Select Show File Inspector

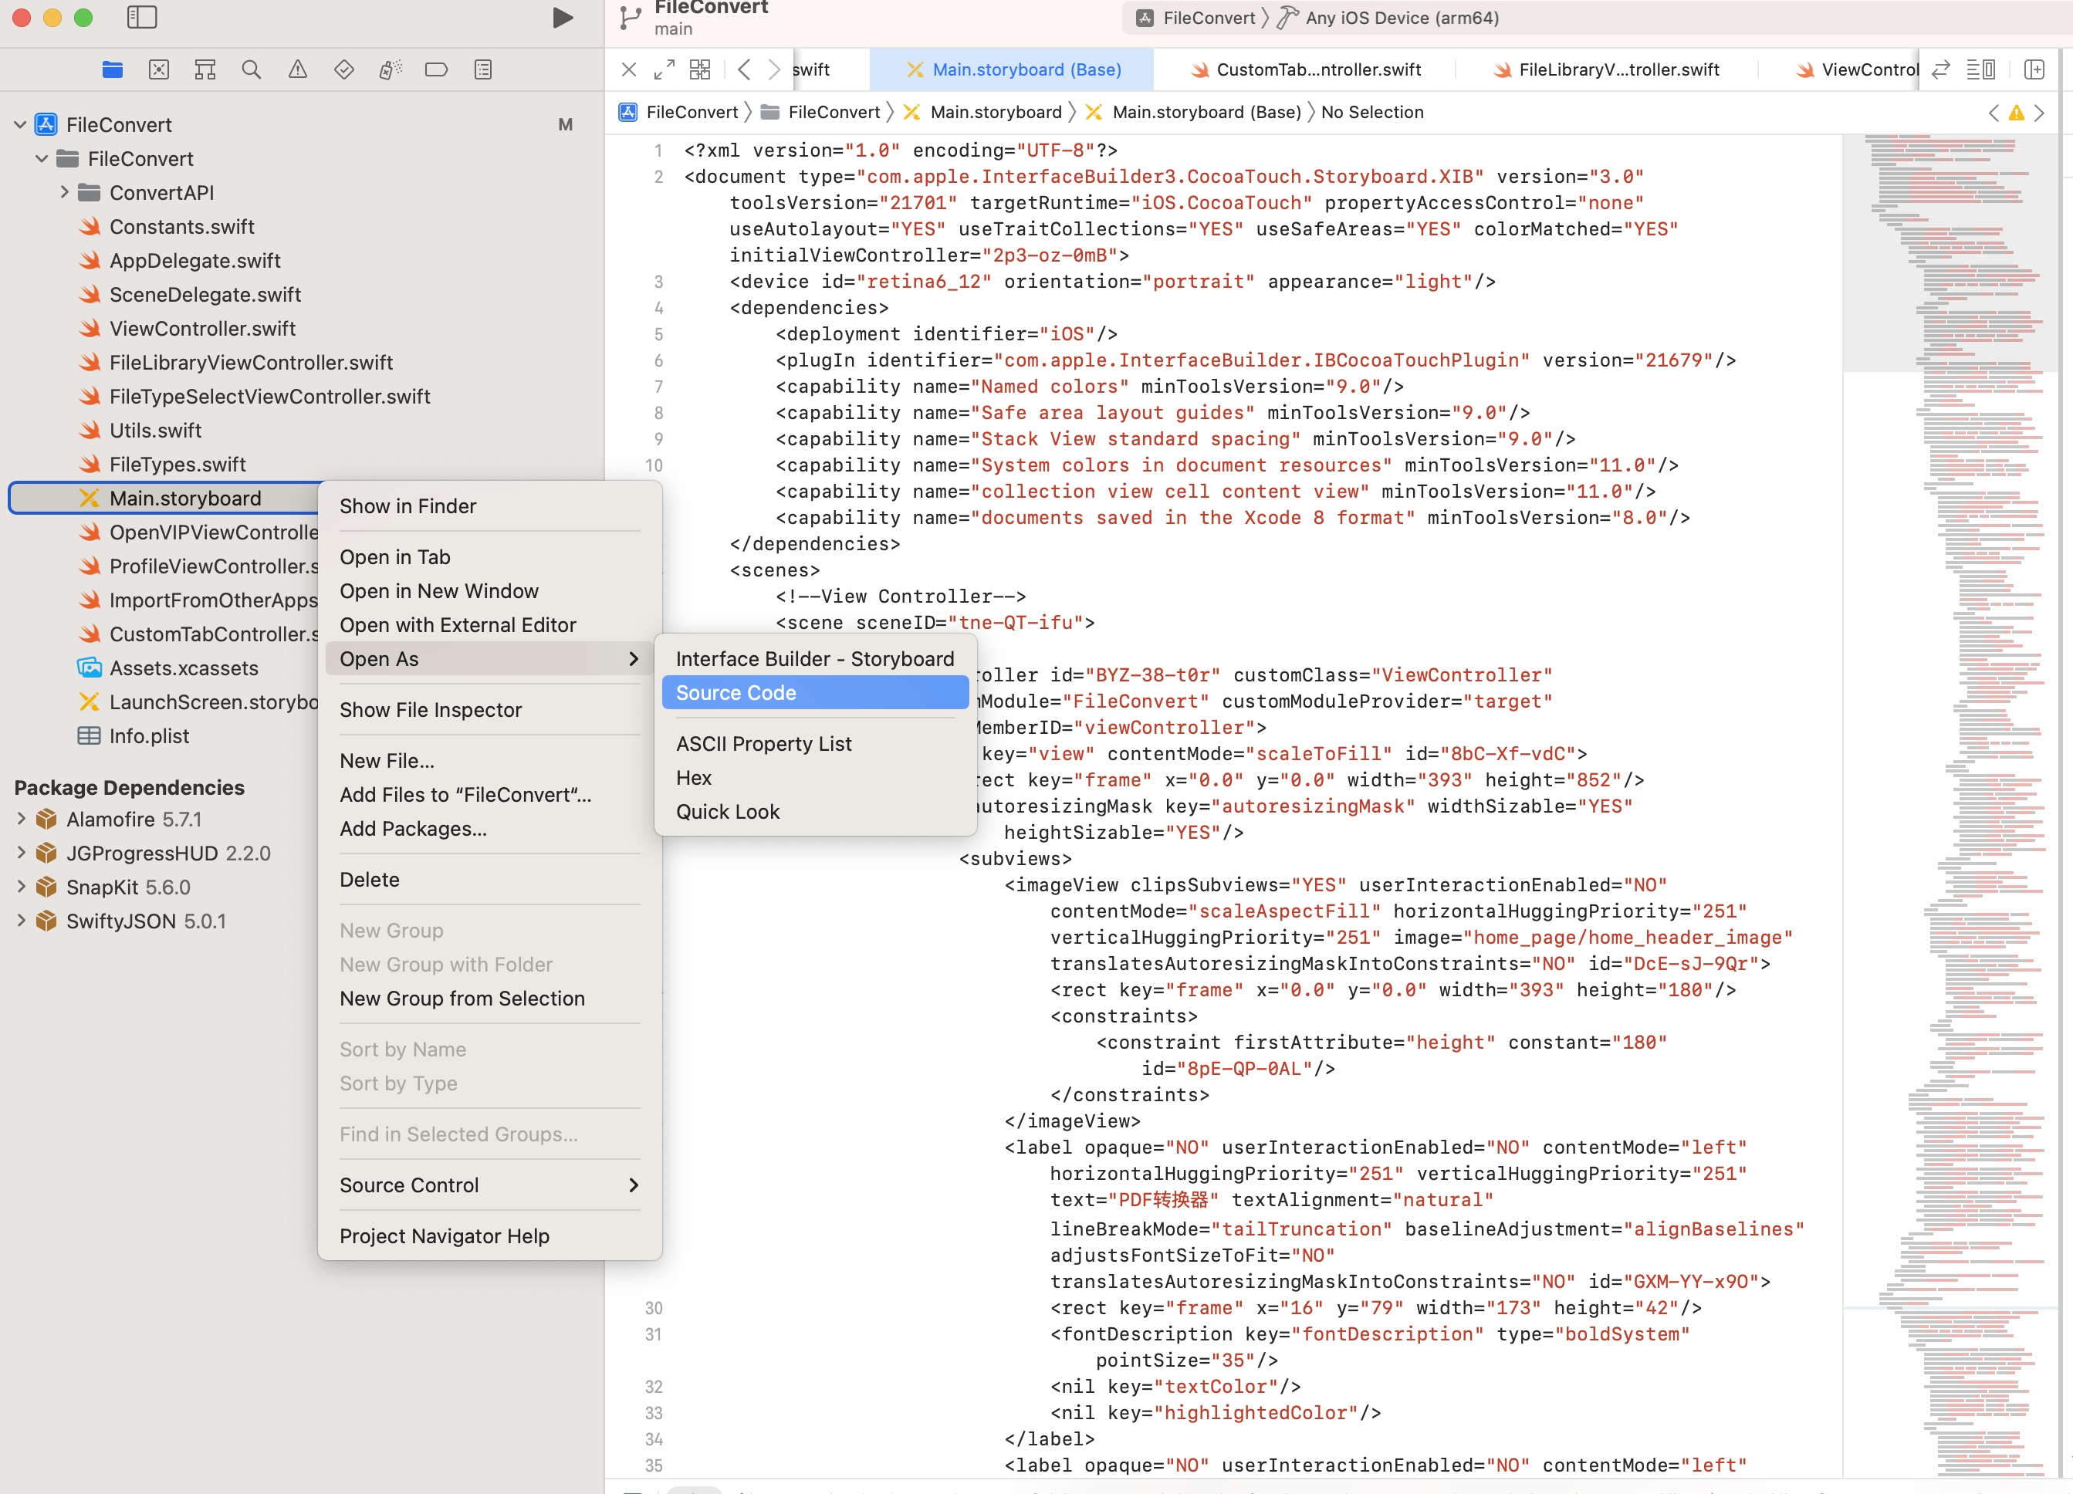(489, 710)
